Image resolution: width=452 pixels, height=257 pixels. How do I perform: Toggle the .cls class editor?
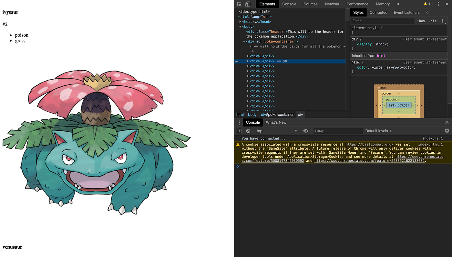click(433, 21)
